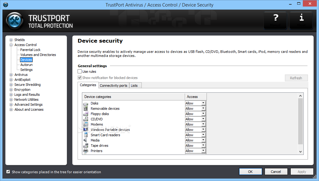Select the Devices tree item
The height and width of the screenshot is (181, 319).
(26, 60)
